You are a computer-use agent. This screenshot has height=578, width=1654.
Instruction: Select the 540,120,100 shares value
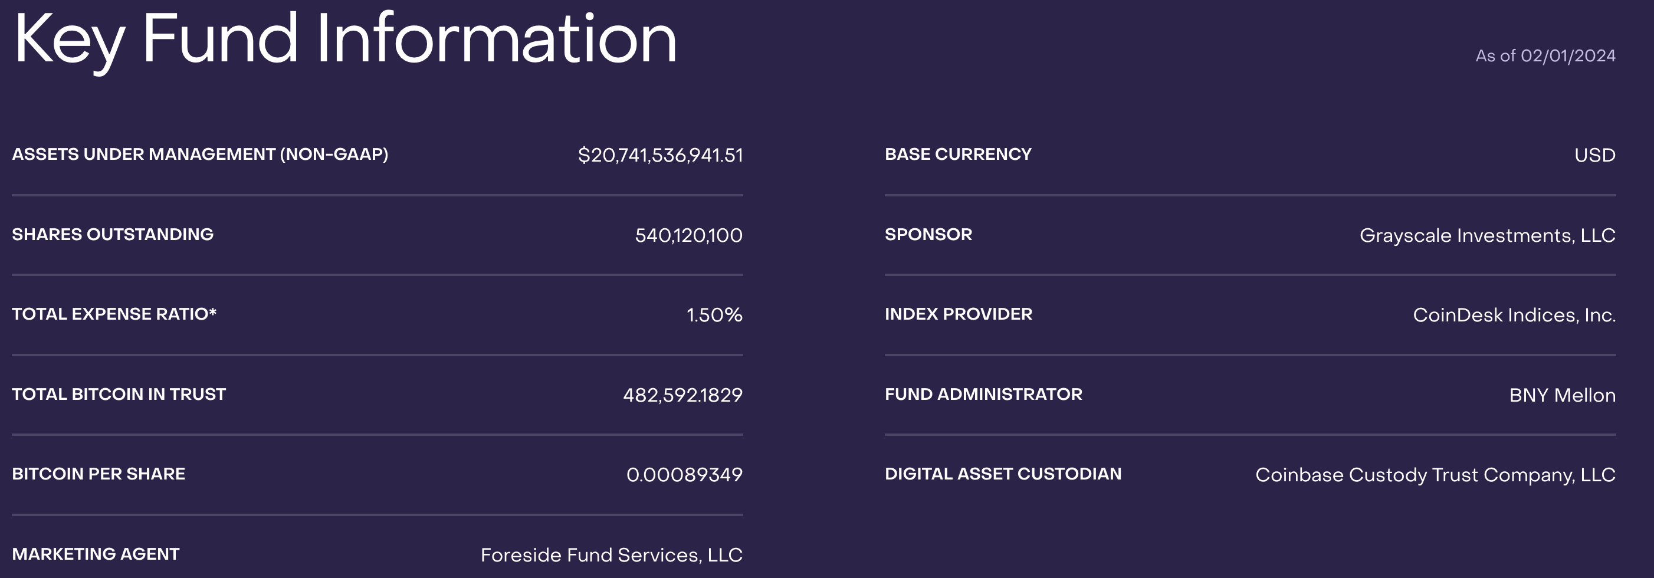(688, 236)
